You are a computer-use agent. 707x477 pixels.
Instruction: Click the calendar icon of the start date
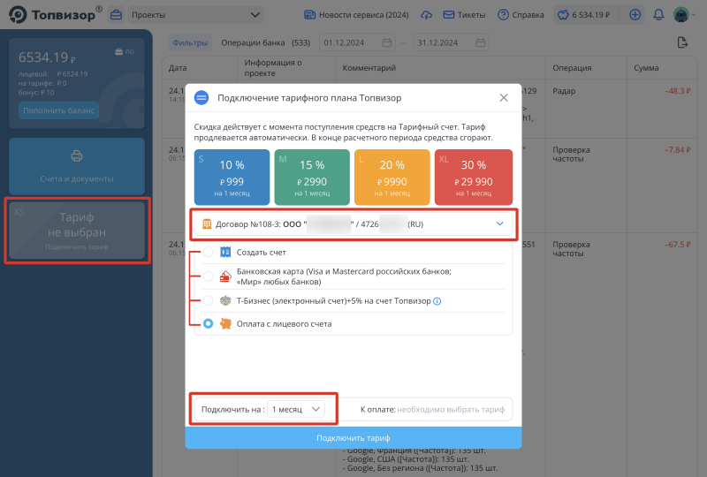387,42
